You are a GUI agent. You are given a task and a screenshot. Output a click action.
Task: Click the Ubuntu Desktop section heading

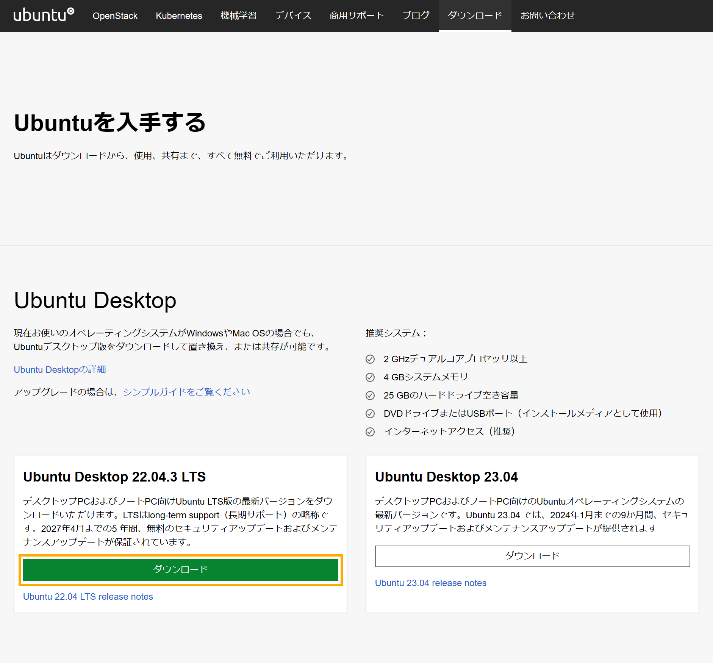[x=95, y=300]
